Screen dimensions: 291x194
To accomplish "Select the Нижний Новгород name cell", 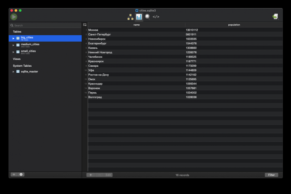I will pos(137,53).
